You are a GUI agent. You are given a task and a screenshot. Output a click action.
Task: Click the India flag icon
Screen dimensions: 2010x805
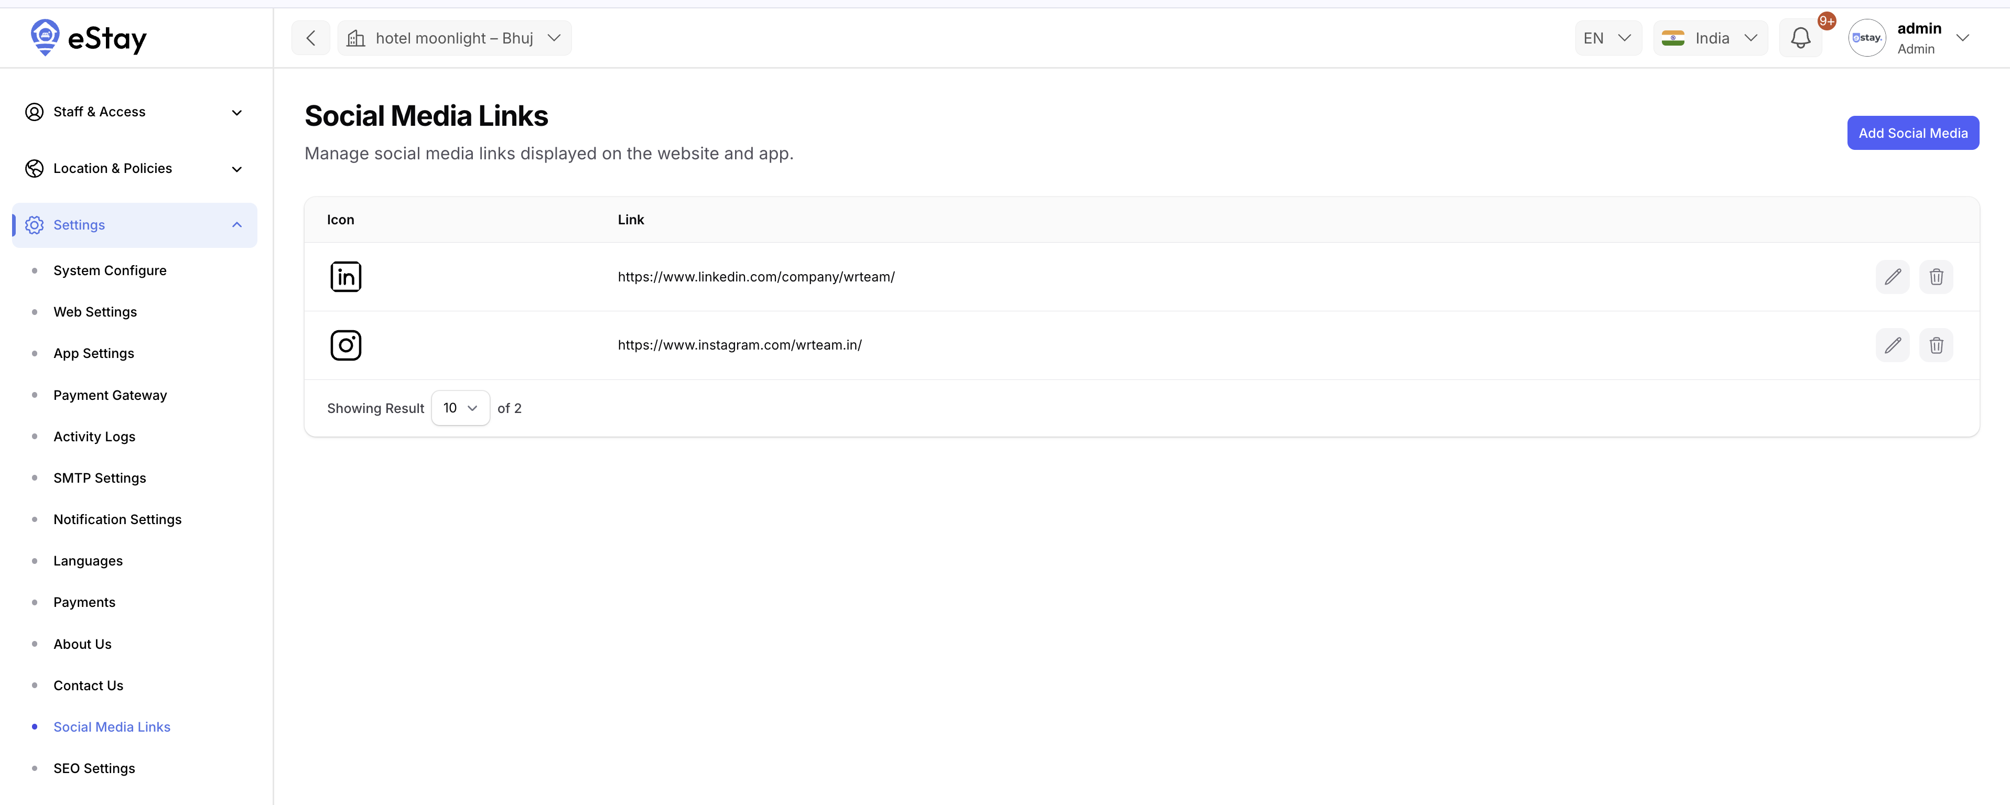pyautogui.click(x=1673, y=38)
